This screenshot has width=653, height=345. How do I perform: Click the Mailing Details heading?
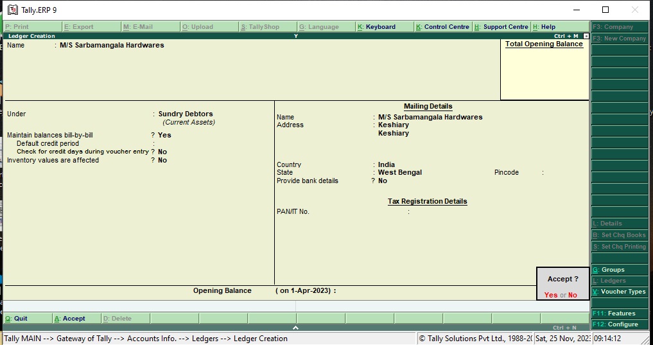428,106
